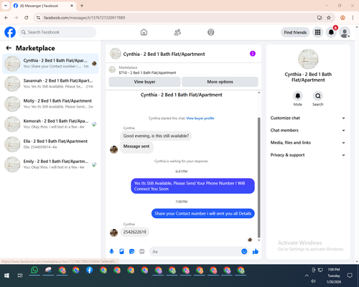The width and height of the screenshot is (359, 287).
Task: Attach a file using the photo icon
Action: tap(121, 251)
